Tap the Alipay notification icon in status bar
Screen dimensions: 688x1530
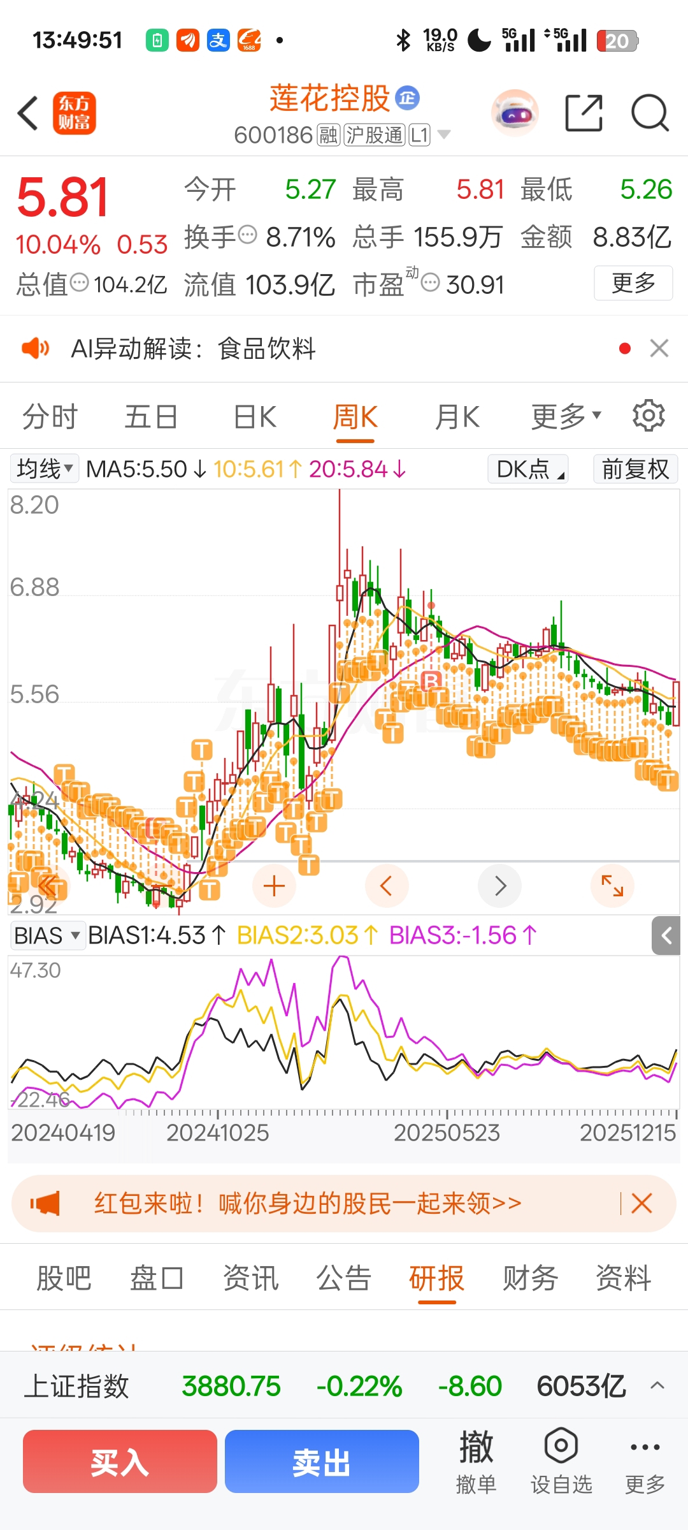(219, 40)
